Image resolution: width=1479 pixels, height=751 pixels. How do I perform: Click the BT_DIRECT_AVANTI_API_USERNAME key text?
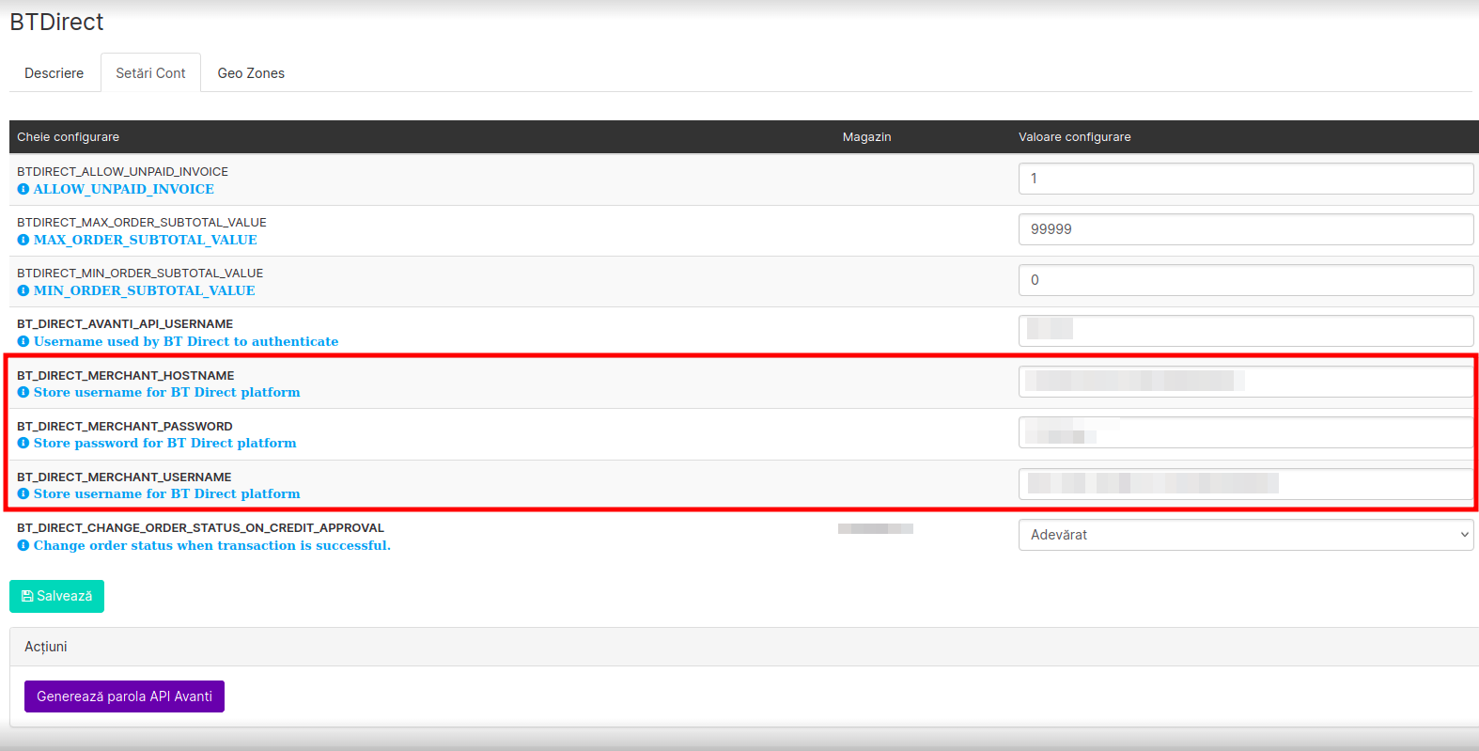point(125,323)
